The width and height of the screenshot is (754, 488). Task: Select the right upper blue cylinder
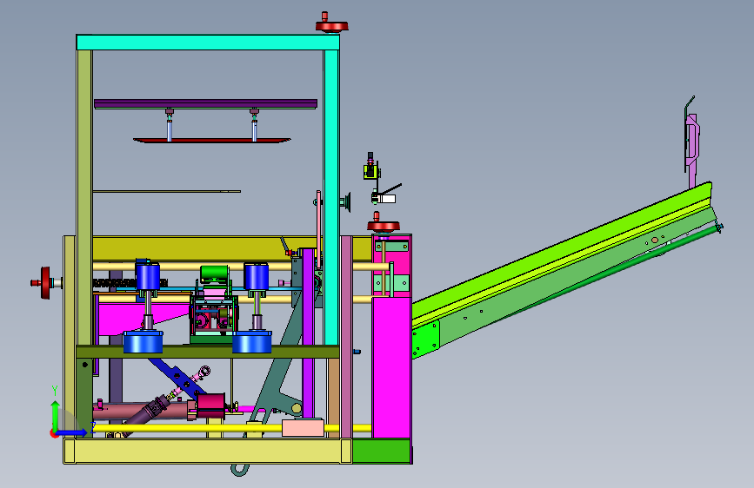click(x=257, y=276)
